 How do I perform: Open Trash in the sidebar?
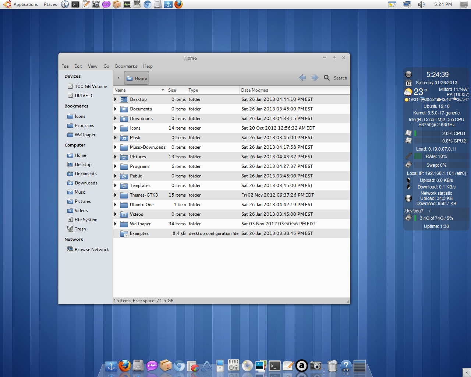tap(77, 229)
